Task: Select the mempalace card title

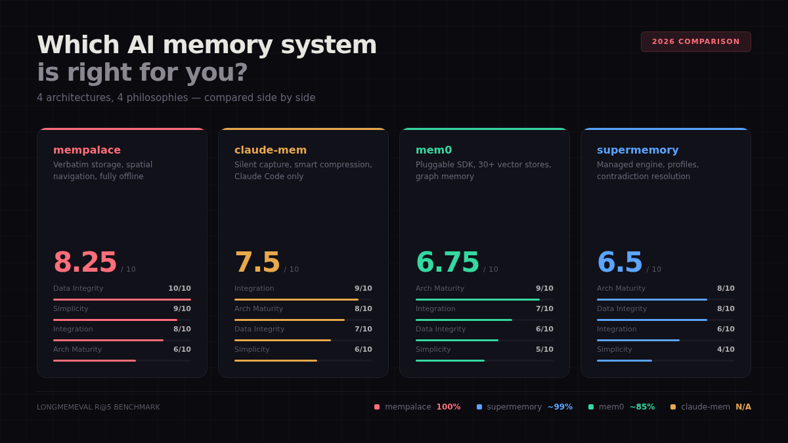Action: click(87, 150)
